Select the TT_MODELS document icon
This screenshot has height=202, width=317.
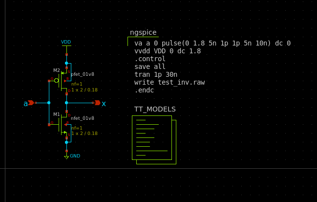pos(154,140)
